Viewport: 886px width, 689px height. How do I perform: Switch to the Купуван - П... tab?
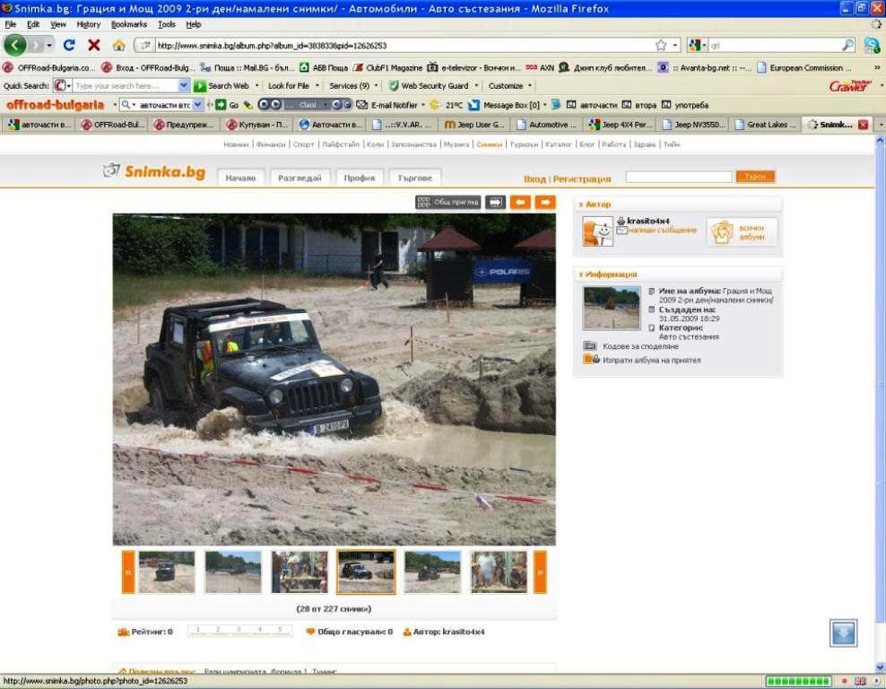click(256, 125)
